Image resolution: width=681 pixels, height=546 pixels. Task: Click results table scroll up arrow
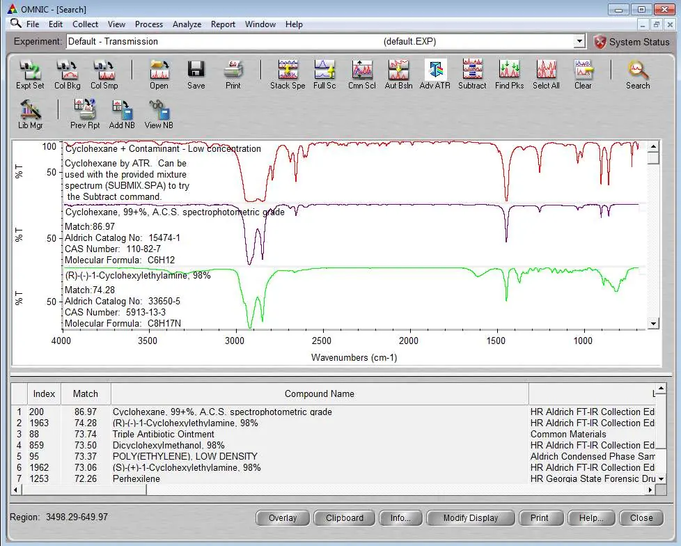coord(661,388)
